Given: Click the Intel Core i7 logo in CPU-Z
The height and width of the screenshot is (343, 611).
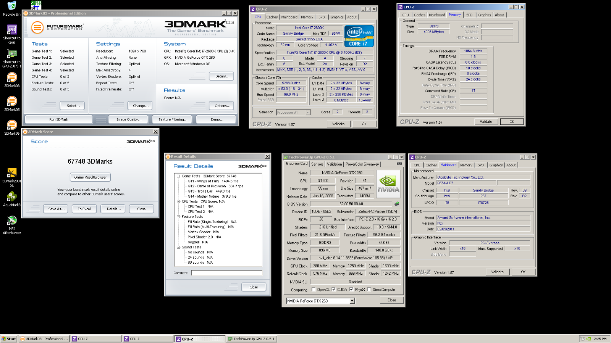Looking at the screenshot, I should pos(359,36).
